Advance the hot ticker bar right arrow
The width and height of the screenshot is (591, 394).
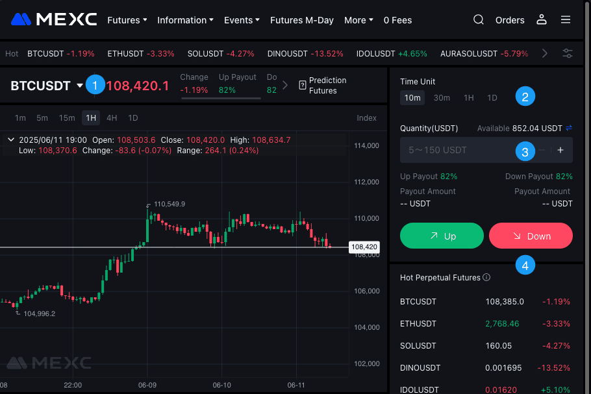click(x=544, y=53)
